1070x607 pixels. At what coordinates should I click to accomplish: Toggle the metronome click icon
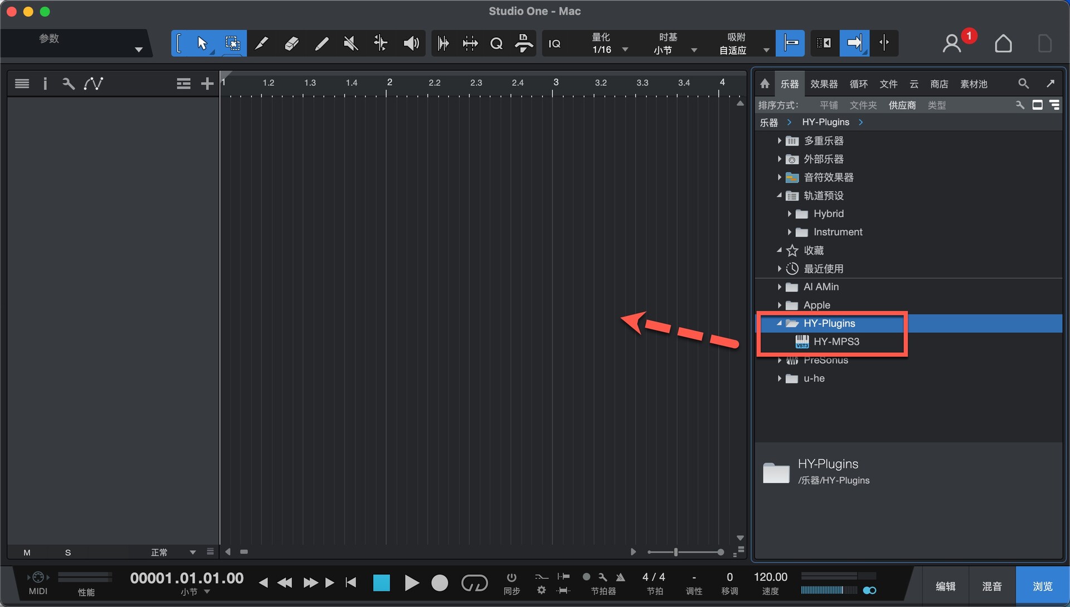coord(620,577)
